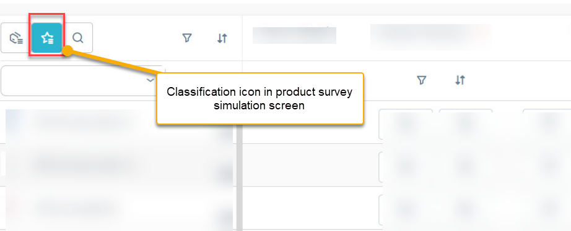This screenshot has width=571, height=231.
Task: Select the second blurred row in classification list
Action: [x=119, y=165]
